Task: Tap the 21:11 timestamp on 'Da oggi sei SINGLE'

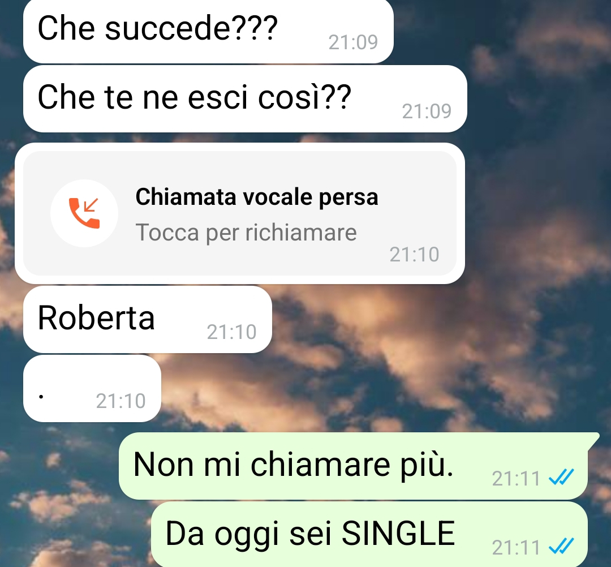Action: [516, 548]
